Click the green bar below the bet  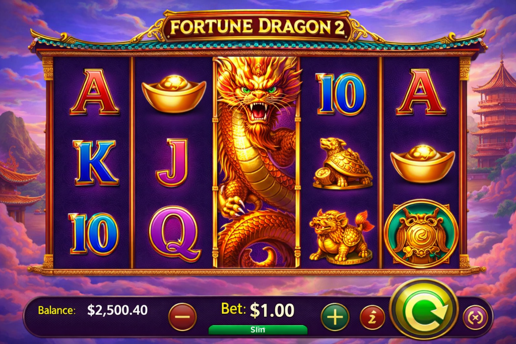click(x=258, y=329)
